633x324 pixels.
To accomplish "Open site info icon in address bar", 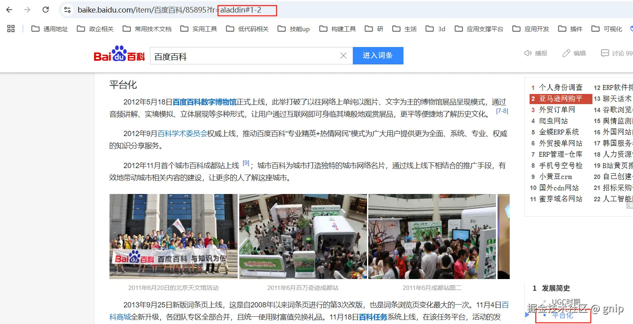I will tap(67, 10).
